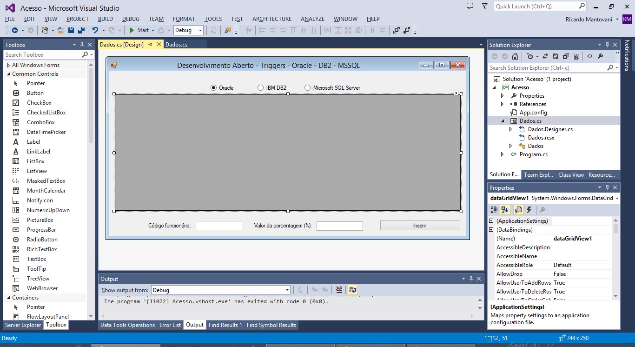Click the Inserir button on the form
The width and height of the screenshot is (635, 347).
[x=420, y=226]
